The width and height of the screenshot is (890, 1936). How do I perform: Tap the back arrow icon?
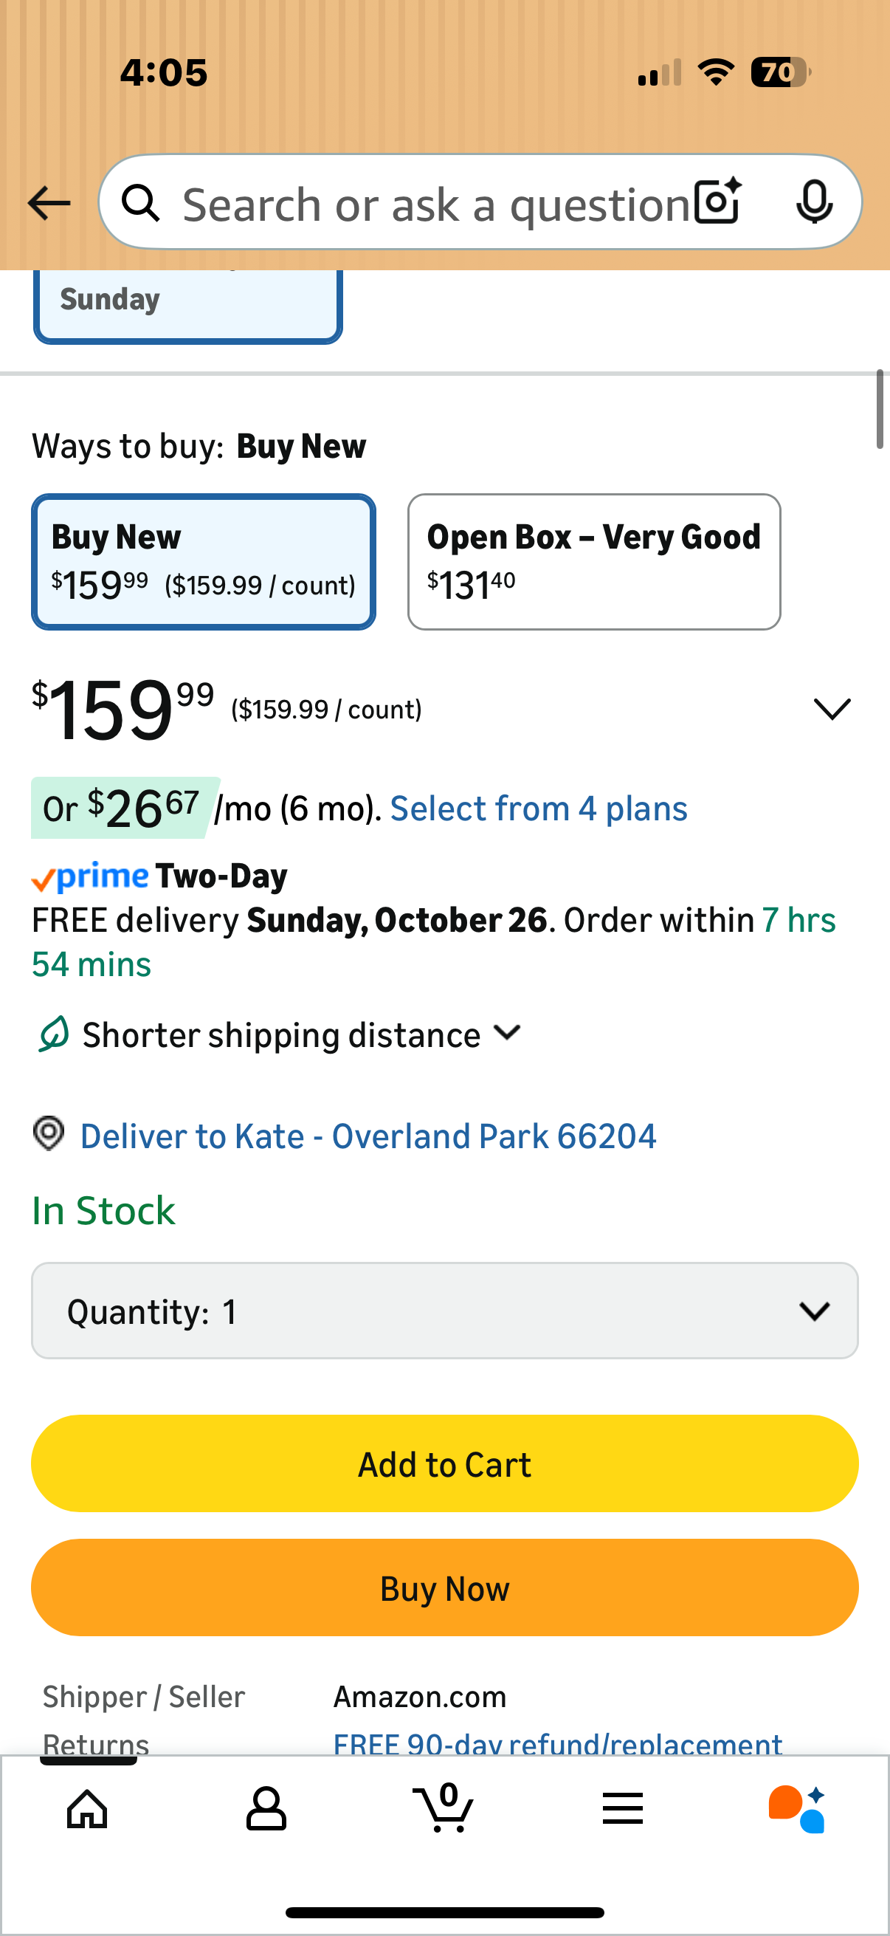[x=49, y=204]
